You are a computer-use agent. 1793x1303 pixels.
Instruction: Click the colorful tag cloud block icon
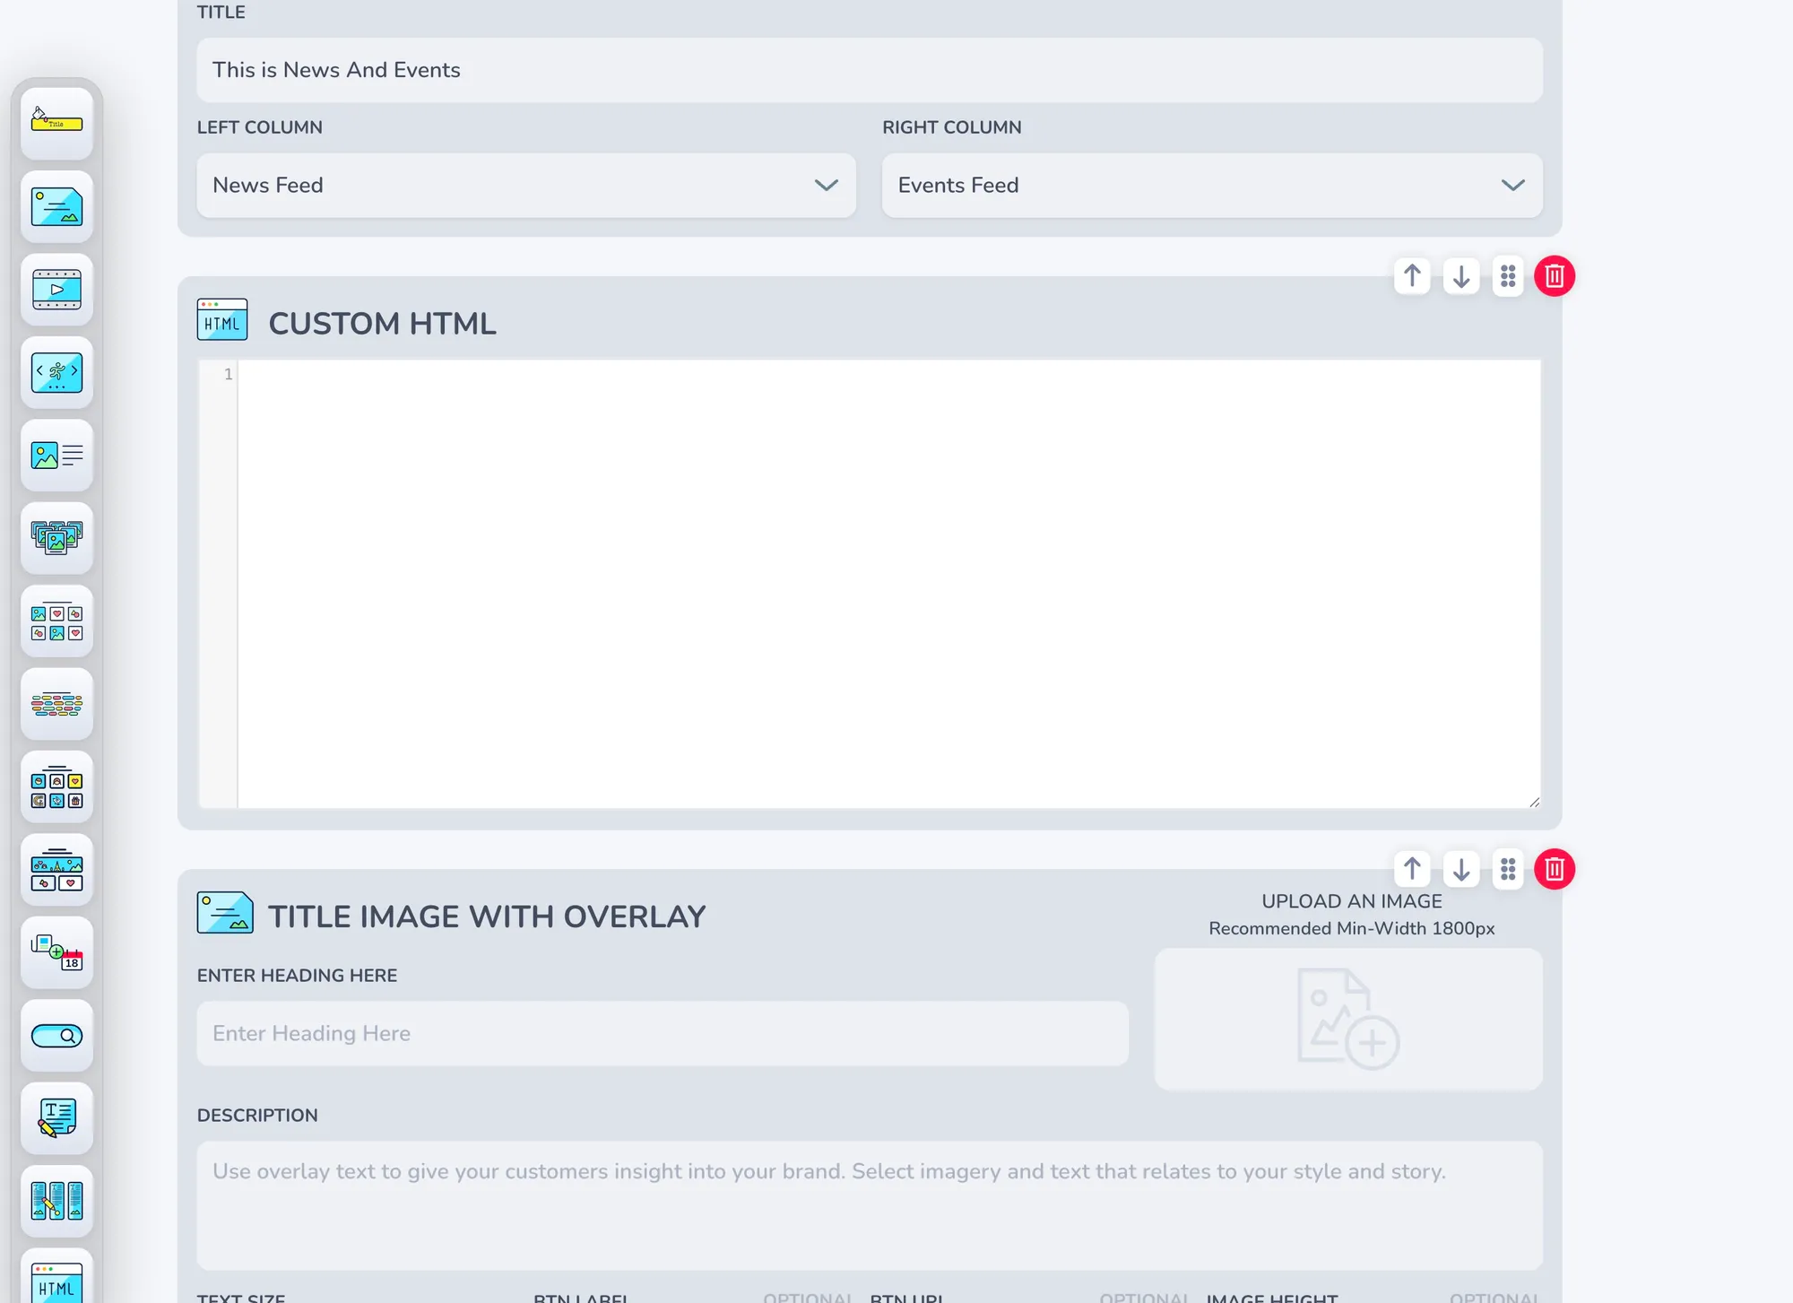coord(56,704)
